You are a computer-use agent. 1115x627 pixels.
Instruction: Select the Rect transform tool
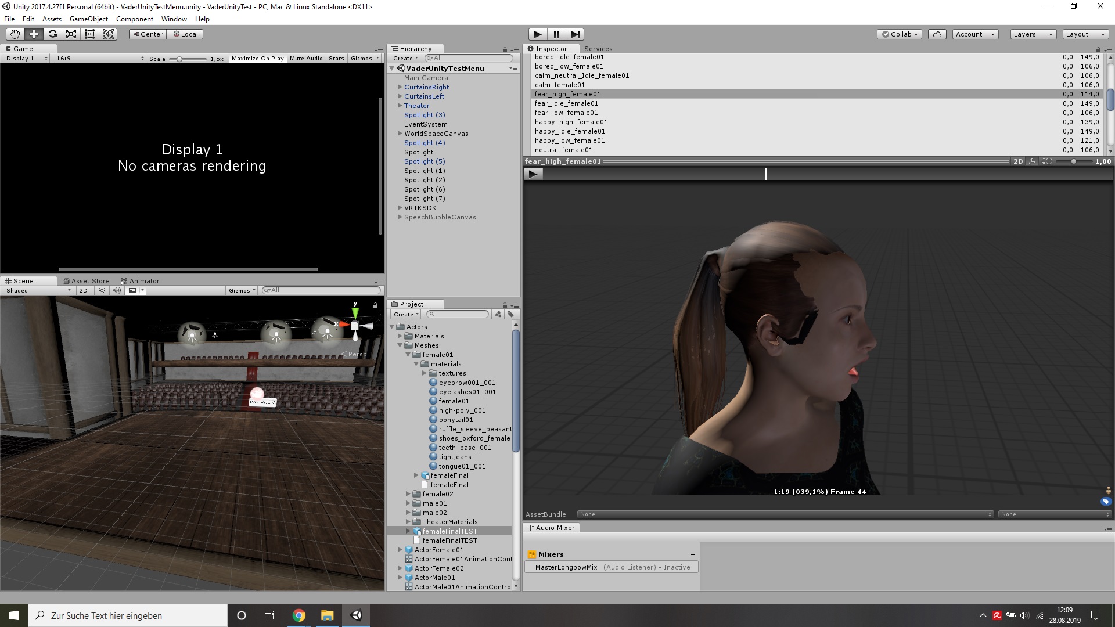click(x=89, y=34)
